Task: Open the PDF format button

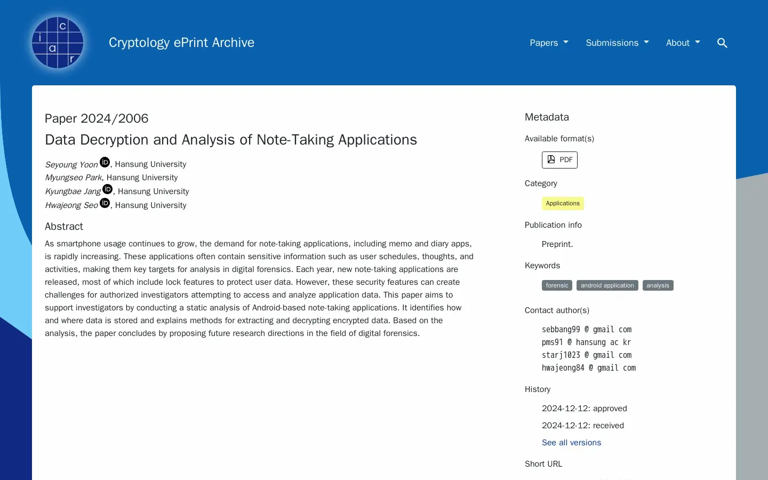Action: (x=559, y=160)
